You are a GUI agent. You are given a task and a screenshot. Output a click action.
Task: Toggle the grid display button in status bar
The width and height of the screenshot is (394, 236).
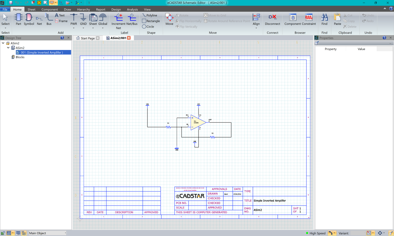pyautogui.click(x=369, y=233)
